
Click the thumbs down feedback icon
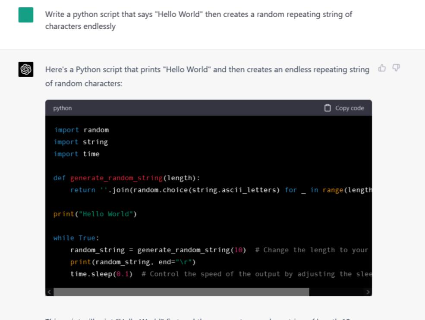(396, 68)
